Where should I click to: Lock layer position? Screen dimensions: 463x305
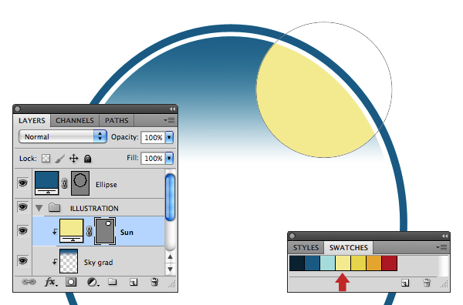point(74,159)
